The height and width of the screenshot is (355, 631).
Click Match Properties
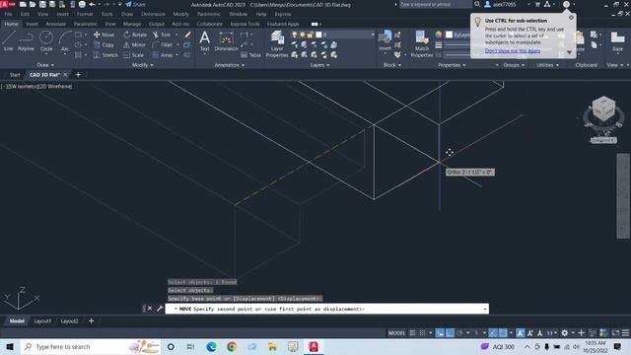(422, 44)
